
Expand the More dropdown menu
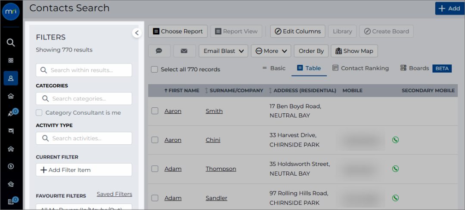pos(271,51)
